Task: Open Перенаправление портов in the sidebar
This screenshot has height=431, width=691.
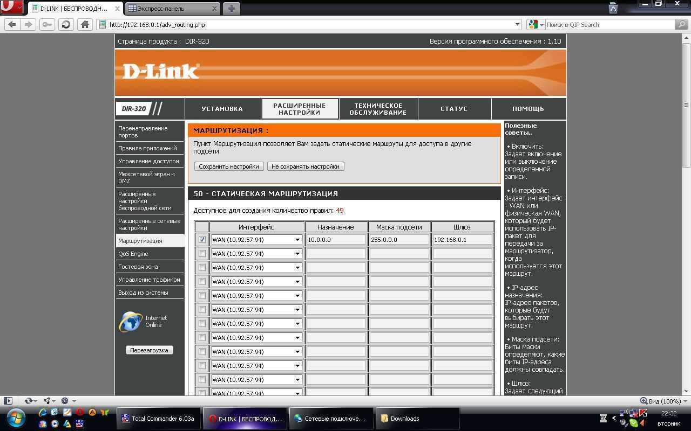Action: [x=143, y=132]
